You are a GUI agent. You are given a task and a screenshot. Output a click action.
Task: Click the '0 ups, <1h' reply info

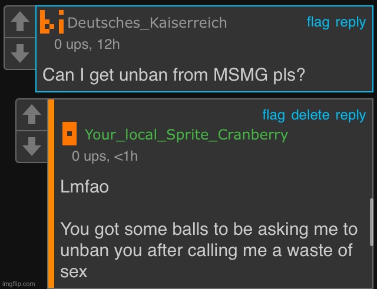105,157
